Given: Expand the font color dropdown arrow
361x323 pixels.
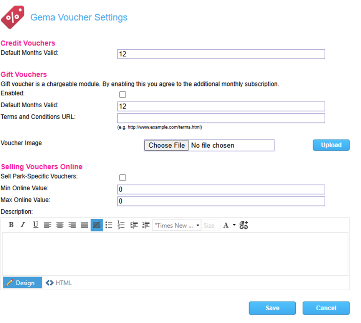Looking at the screenshot, I should (x=234, y=225).
